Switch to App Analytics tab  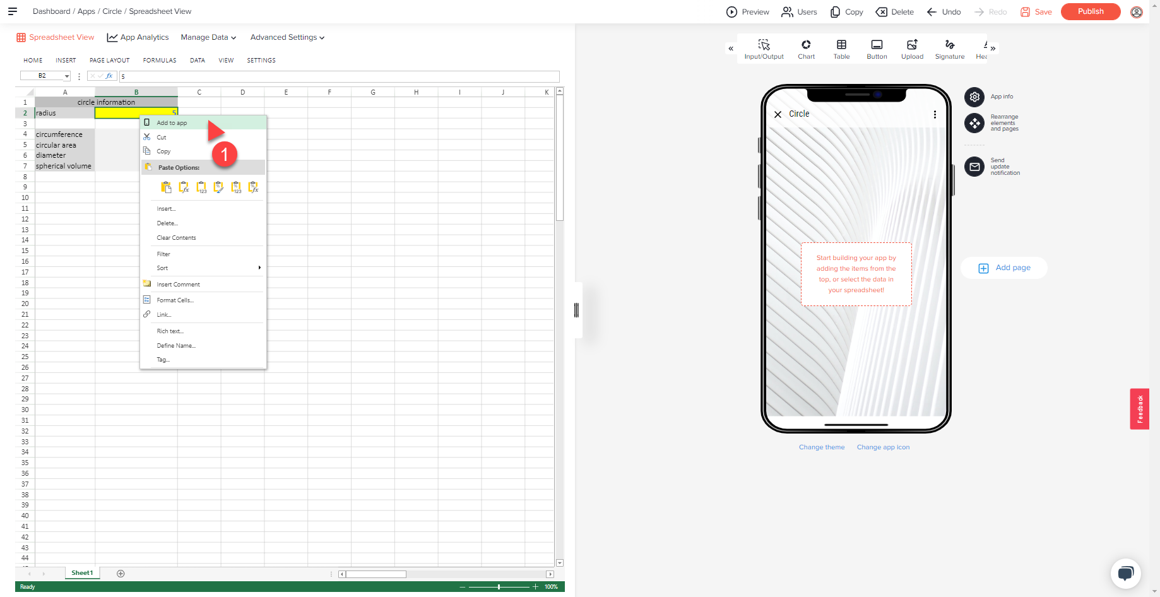[138, 37]
